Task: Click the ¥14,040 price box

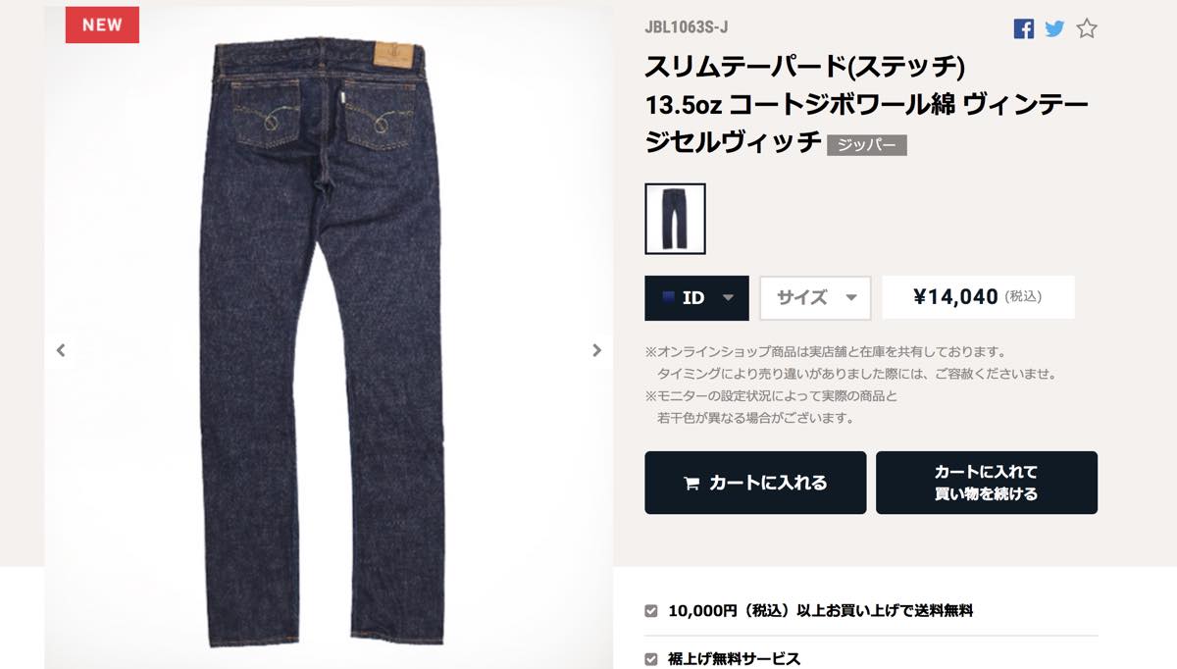Action: click(978, 297)
